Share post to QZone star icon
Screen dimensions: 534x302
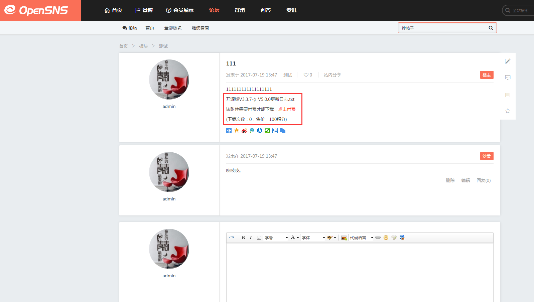click(237, 131)
